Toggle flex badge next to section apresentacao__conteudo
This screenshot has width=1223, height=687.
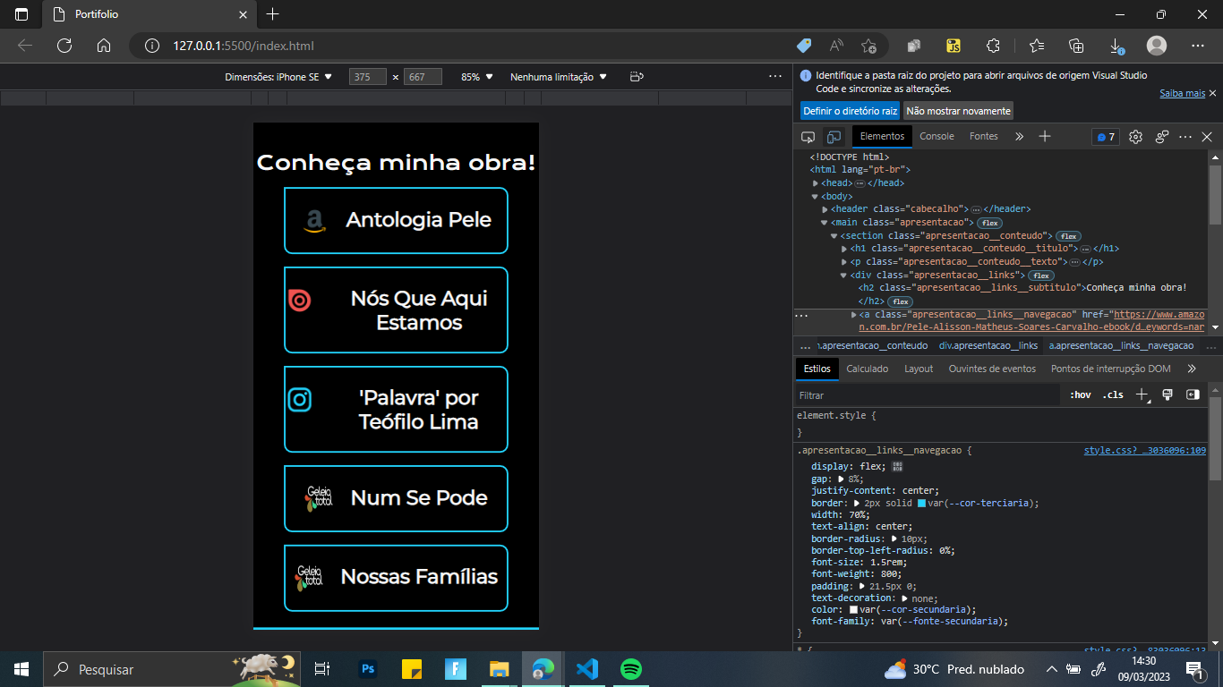pos(1069,236)
